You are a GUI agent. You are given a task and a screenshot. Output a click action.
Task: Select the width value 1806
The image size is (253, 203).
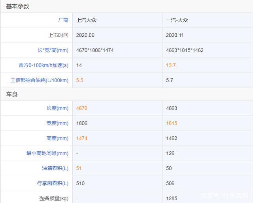tap(82, 123)
